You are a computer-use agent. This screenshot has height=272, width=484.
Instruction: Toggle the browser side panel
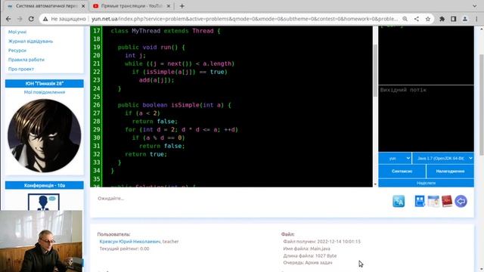tap(454, 19)
